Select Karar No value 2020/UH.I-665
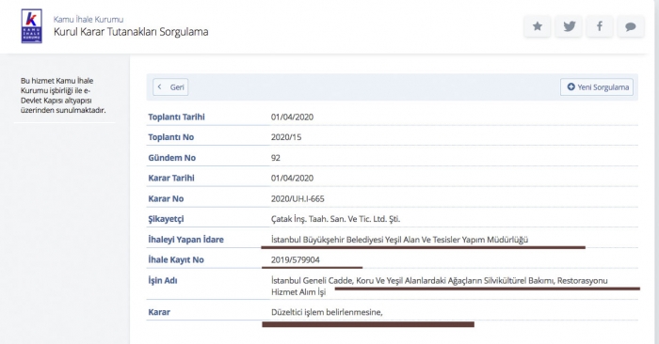Viewport: 659px width, 344px height. coord(297,199)
